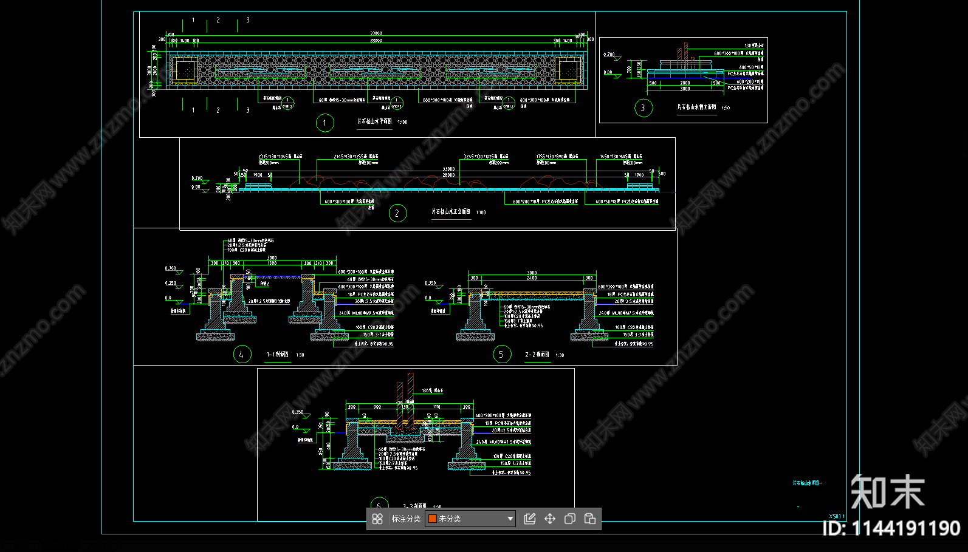Image resolution: width=968 pixels, height=552 pixels.
Task: Click the copy overlapping squares icon
Action: click(570, 519)
